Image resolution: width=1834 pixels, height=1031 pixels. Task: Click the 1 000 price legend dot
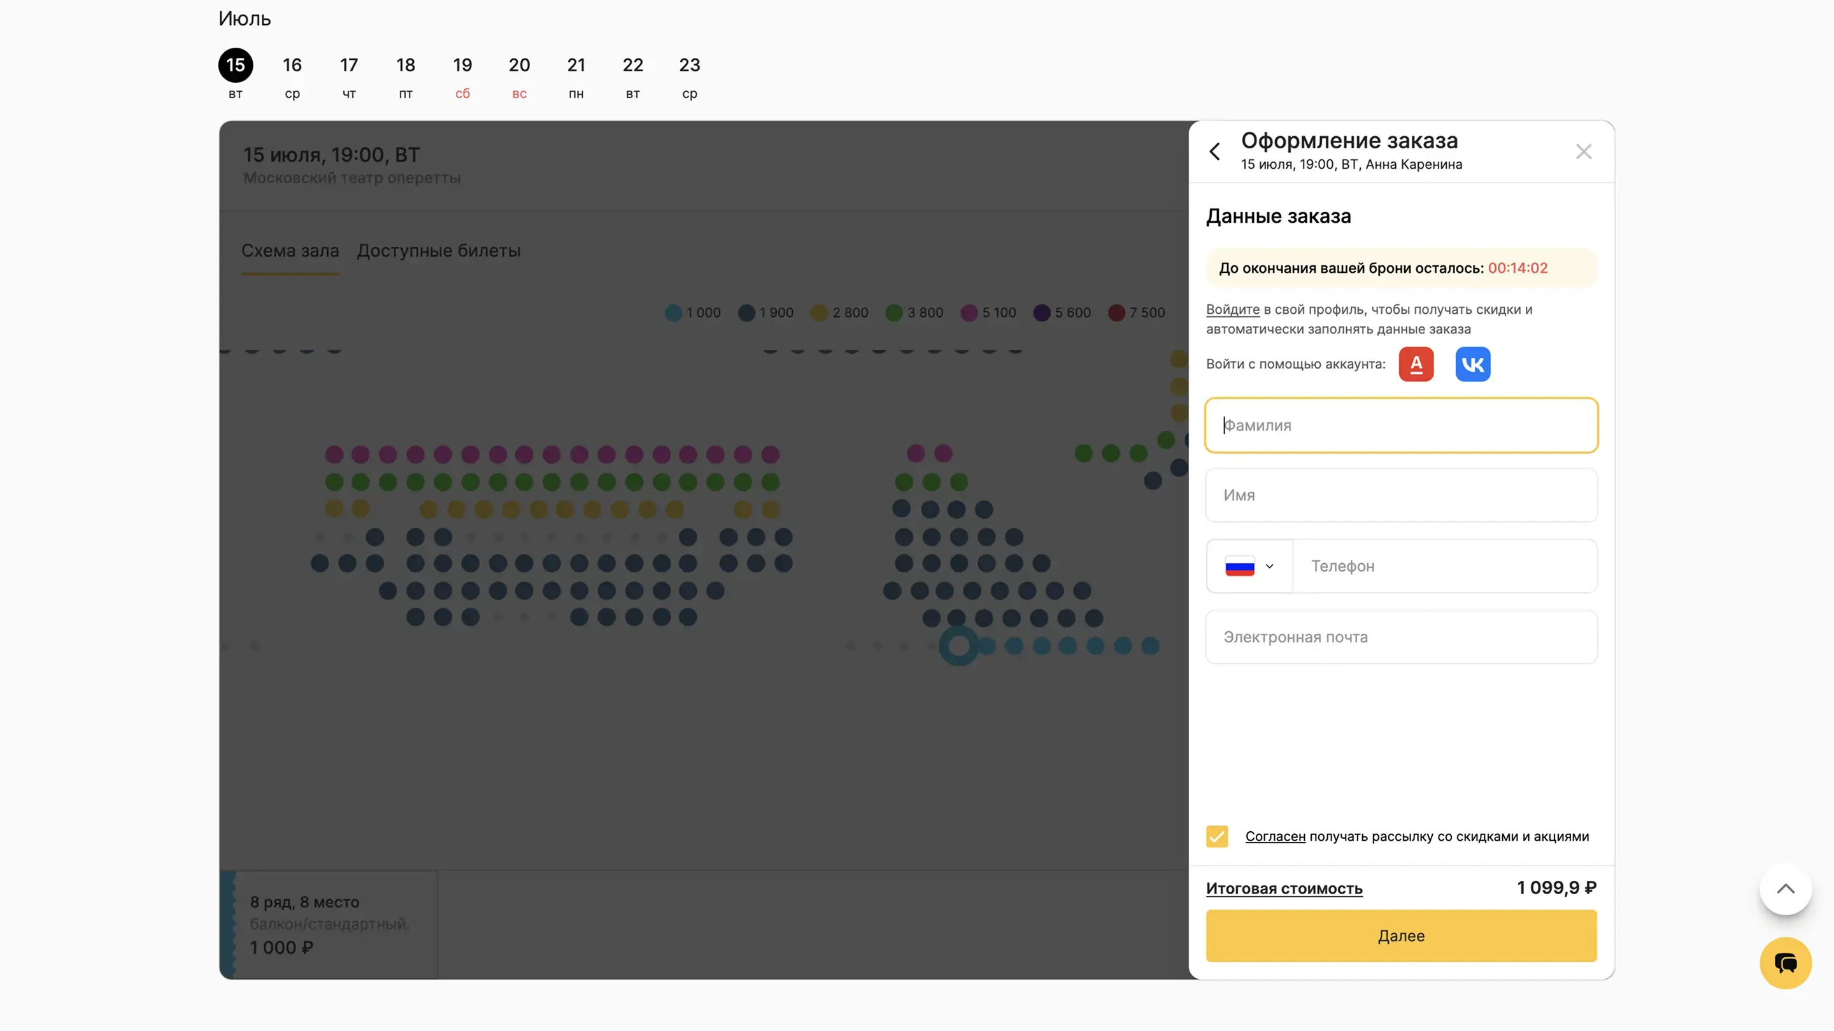(x=673, y=313)
